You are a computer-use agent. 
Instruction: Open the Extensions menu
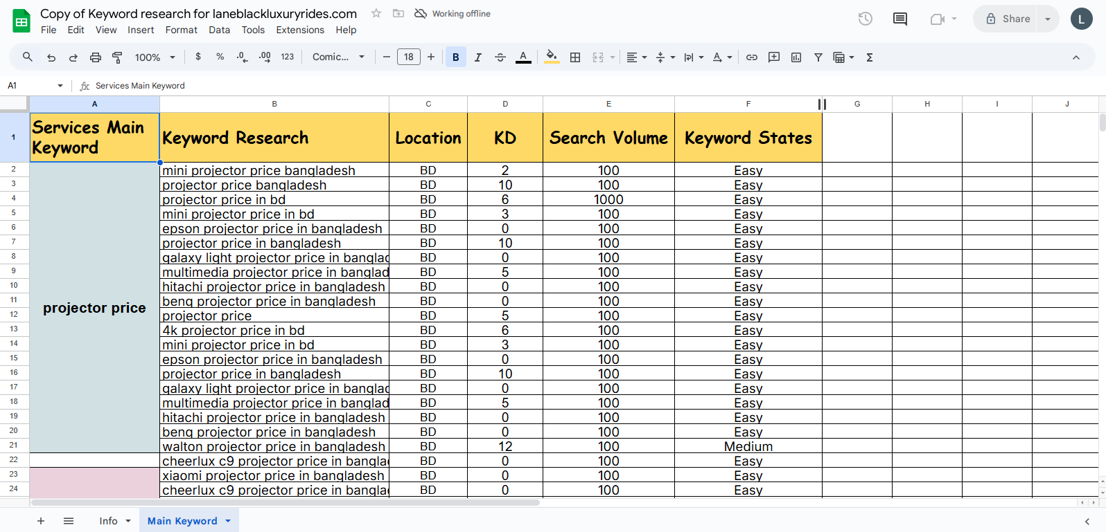click(x=300, y=30)
